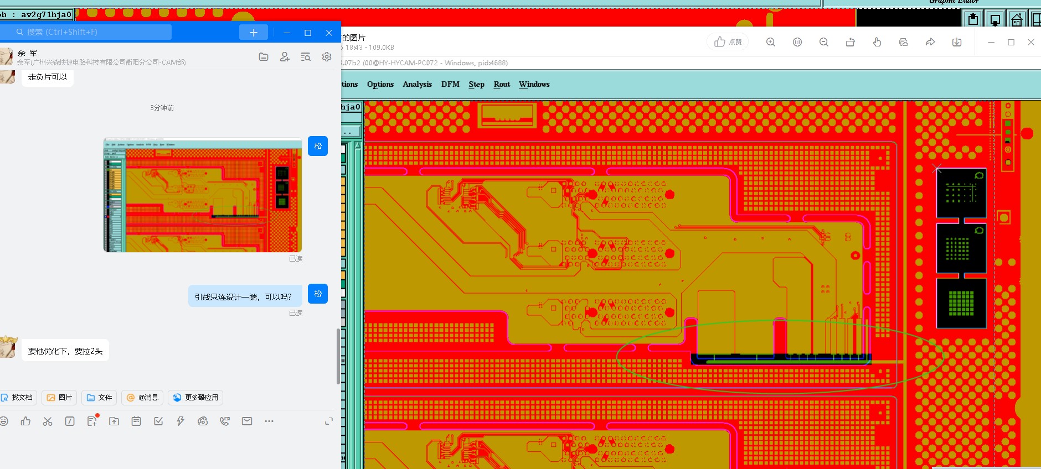Forward the image using share arrow

point(930,42)
